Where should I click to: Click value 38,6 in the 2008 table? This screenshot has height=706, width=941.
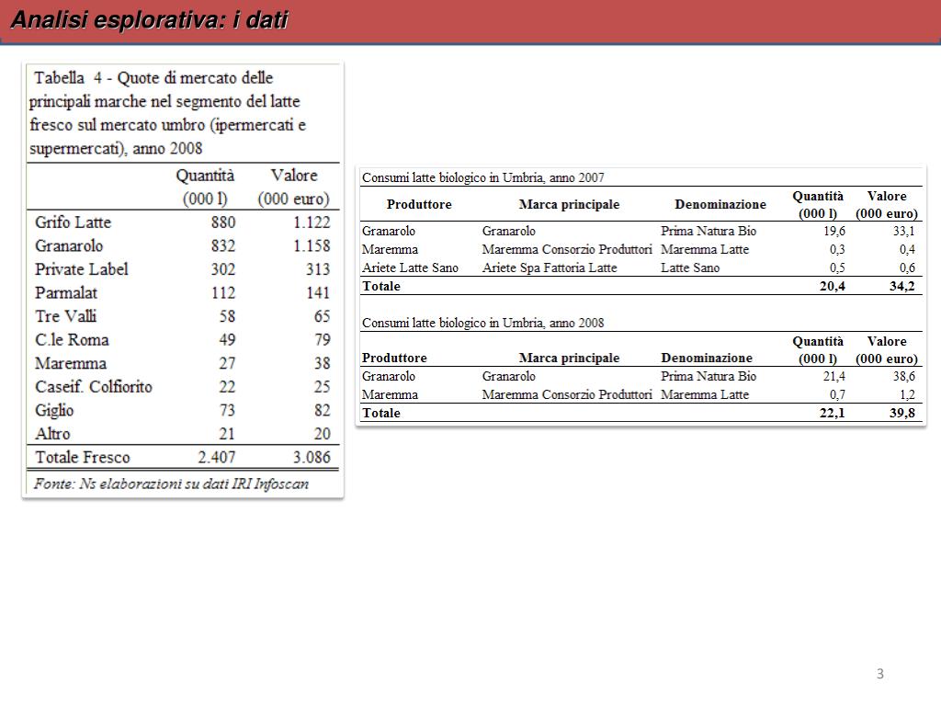tap(904, 376)
